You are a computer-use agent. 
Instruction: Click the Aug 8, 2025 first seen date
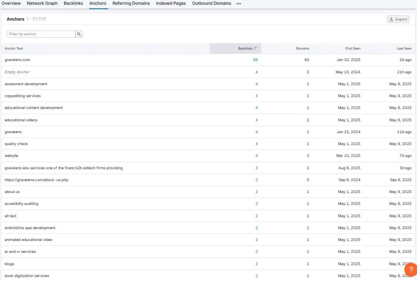click(x=349, y=168)
